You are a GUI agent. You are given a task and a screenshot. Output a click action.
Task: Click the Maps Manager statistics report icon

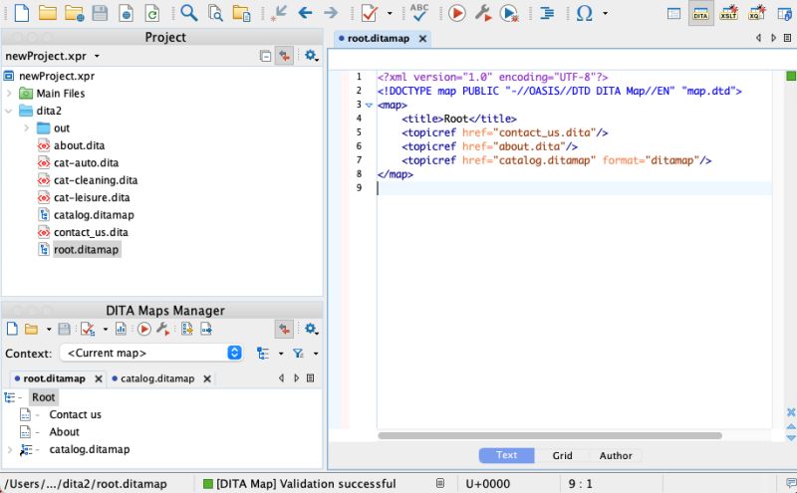pyautogui.click(x=121, y=329)
